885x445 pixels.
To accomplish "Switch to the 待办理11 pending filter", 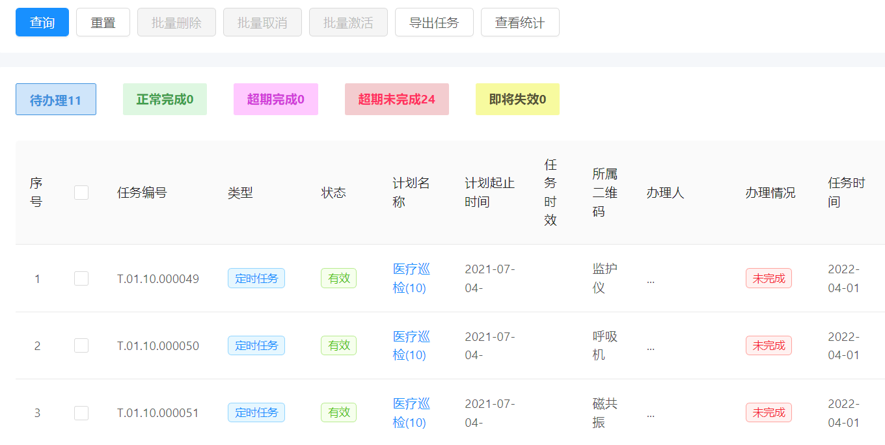I will (x=55, y=99).
